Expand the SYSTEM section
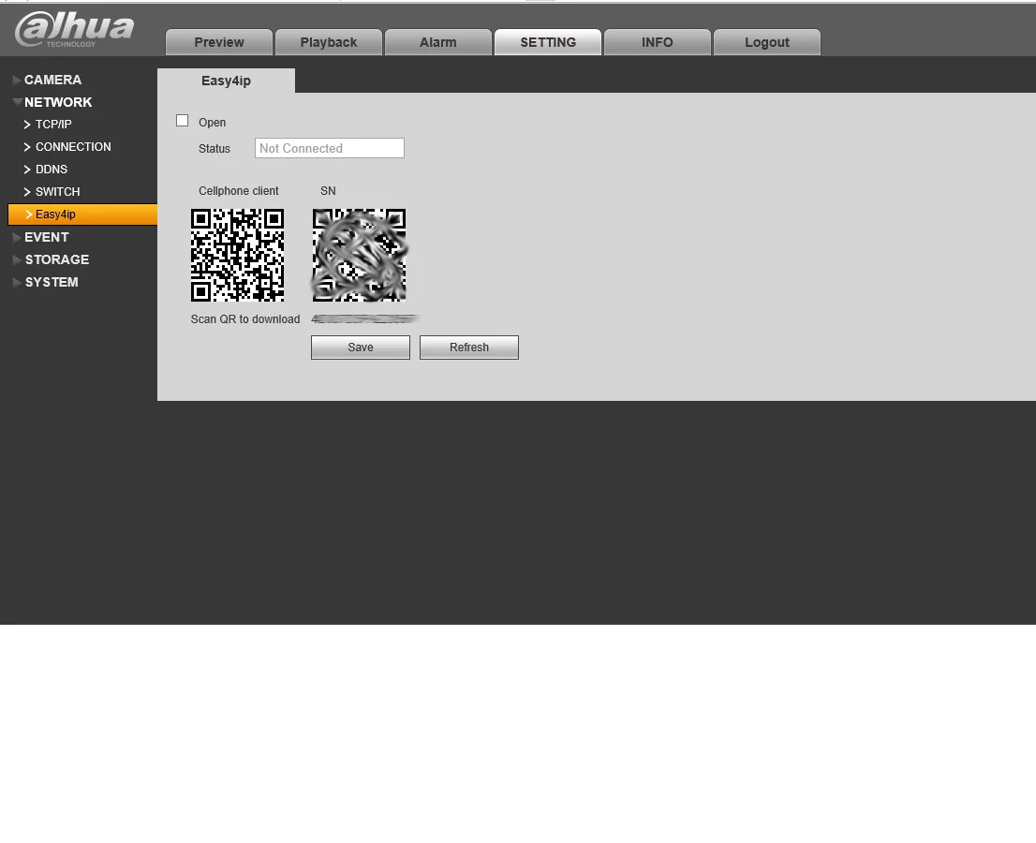Image resolution: width=1036 pixels, height=843 pixels. pyautogui.click(x=46, y=282)
